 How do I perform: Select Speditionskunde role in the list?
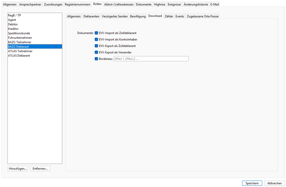(x=19, y=33)
